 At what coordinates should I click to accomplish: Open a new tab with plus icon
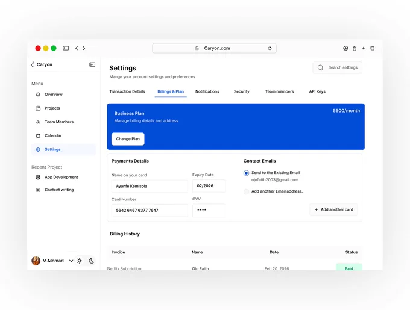click(363, 48)
